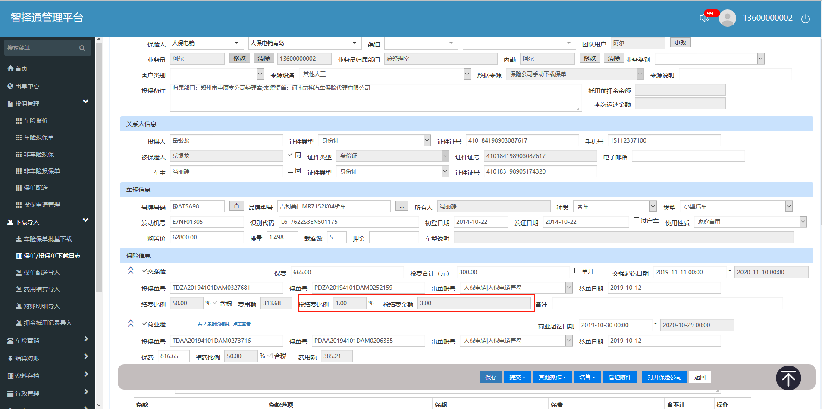Click the scroll-to-top arrow button

point(788,378)
